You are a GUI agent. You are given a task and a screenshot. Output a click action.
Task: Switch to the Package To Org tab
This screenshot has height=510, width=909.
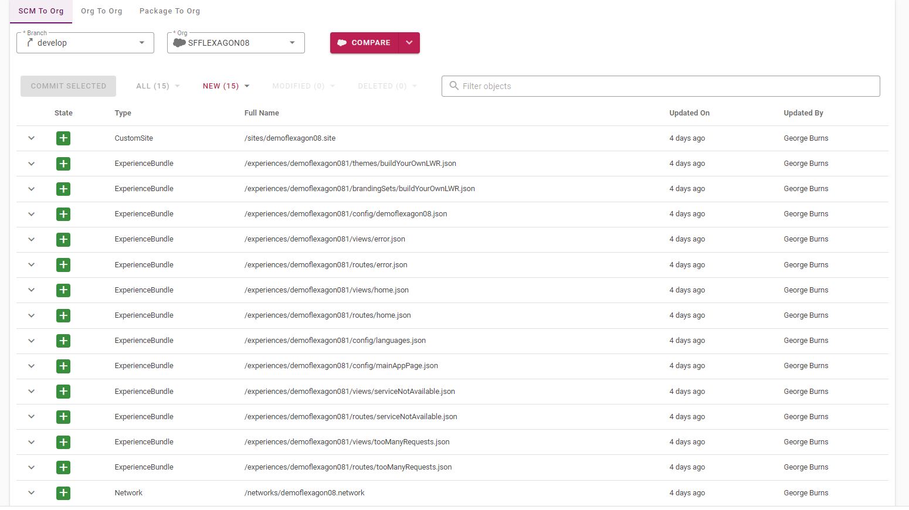tap(169, 11)
